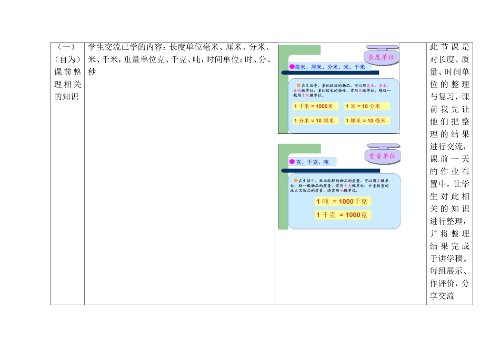
Task: Click the yellow box '1 厘米 = 10 毫米'
Action: click(367, 121)
